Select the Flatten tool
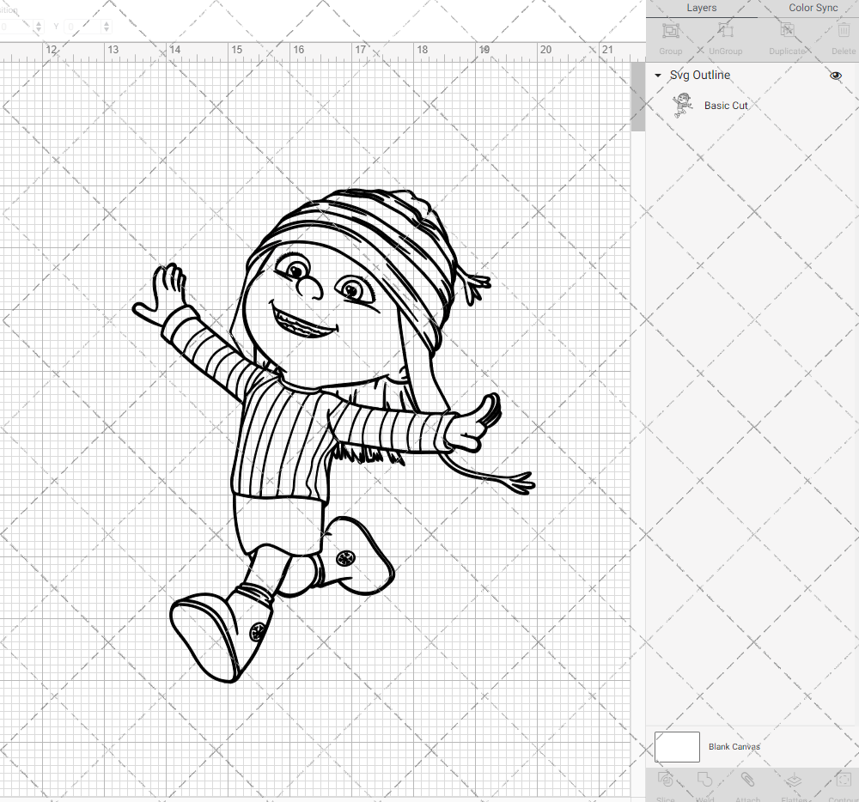 [x=795, y=781]
